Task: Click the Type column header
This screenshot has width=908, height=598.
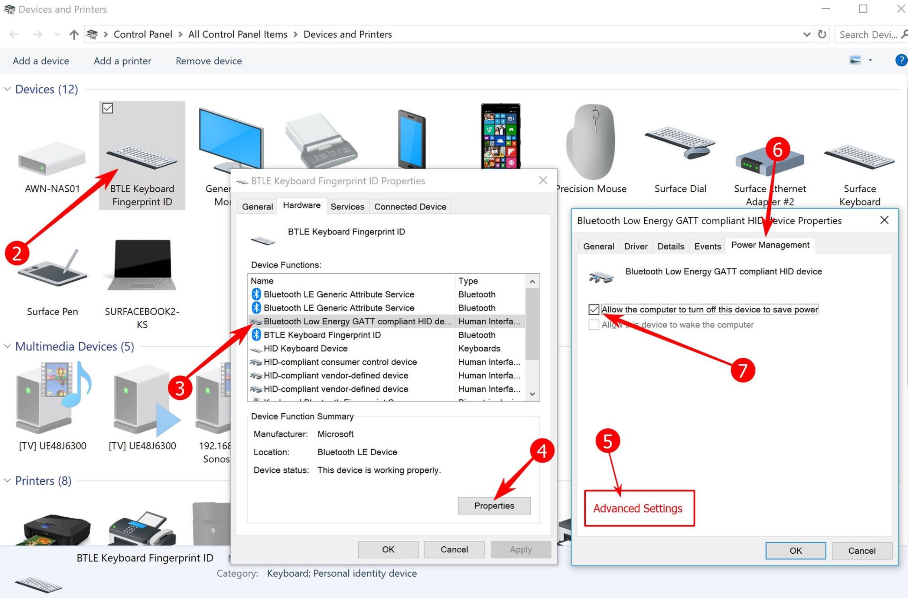Action: click(x=490, y=281)
